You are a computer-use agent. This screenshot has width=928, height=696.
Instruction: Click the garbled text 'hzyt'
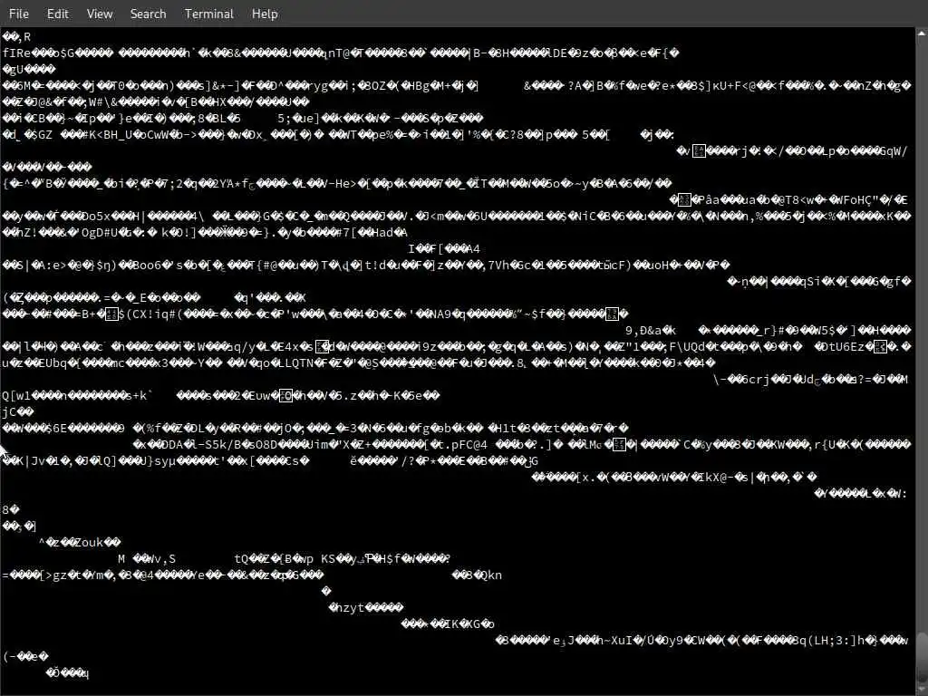[x=350, y=608]
